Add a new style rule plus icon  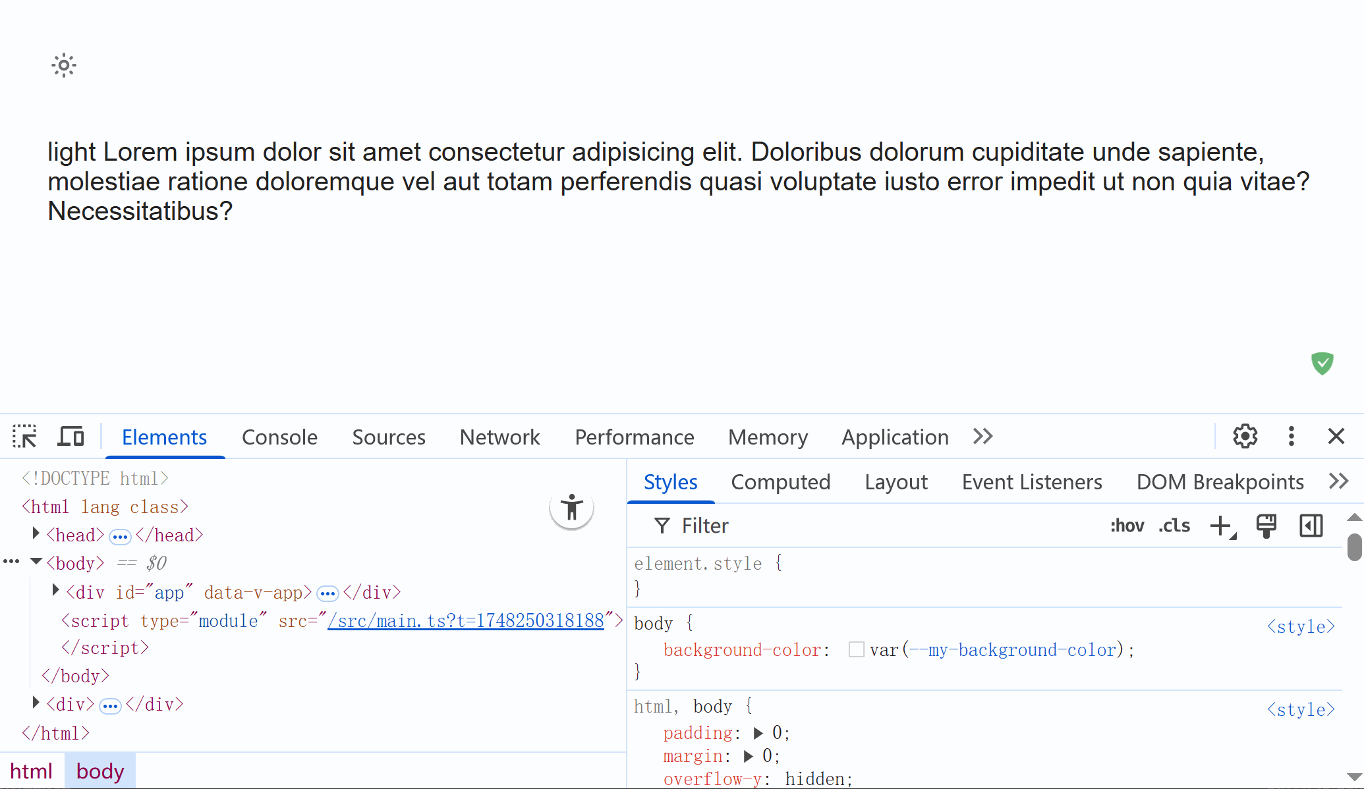tap(1222, 526)
